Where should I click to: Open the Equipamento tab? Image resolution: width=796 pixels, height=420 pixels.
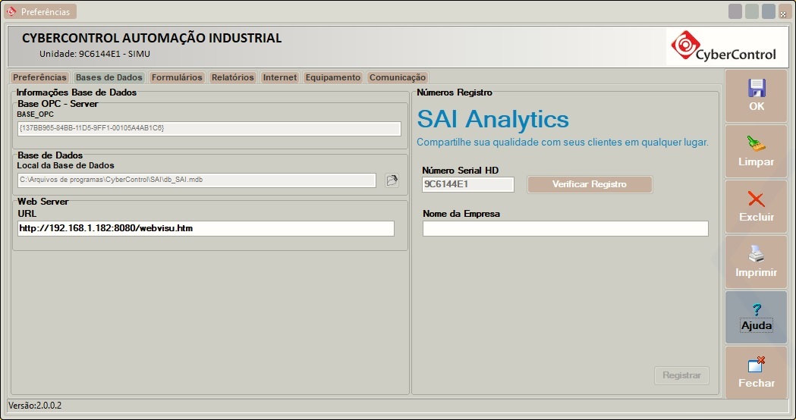click(332, 77)
